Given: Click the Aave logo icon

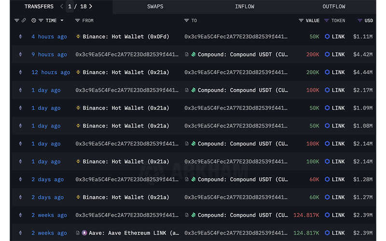Looking at the screenshot, I should [x=84, y=233].
